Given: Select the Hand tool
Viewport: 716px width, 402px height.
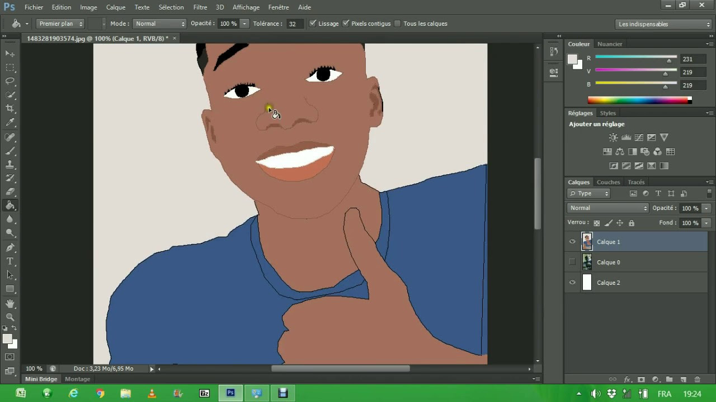Looking at the screenshot, I should tap(10, 304).
